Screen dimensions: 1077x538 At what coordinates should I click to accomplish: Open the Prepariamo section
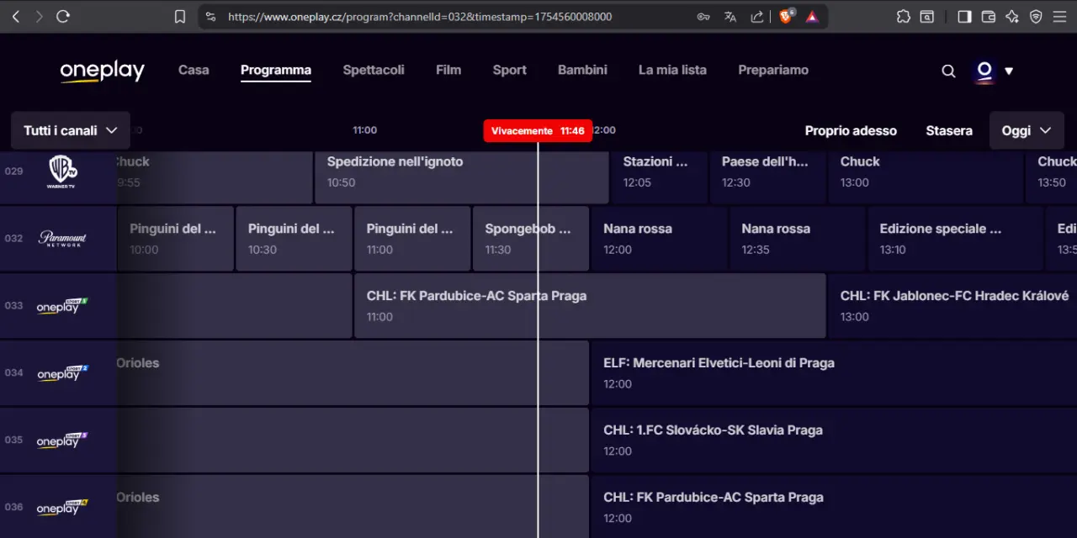[773, 70]
